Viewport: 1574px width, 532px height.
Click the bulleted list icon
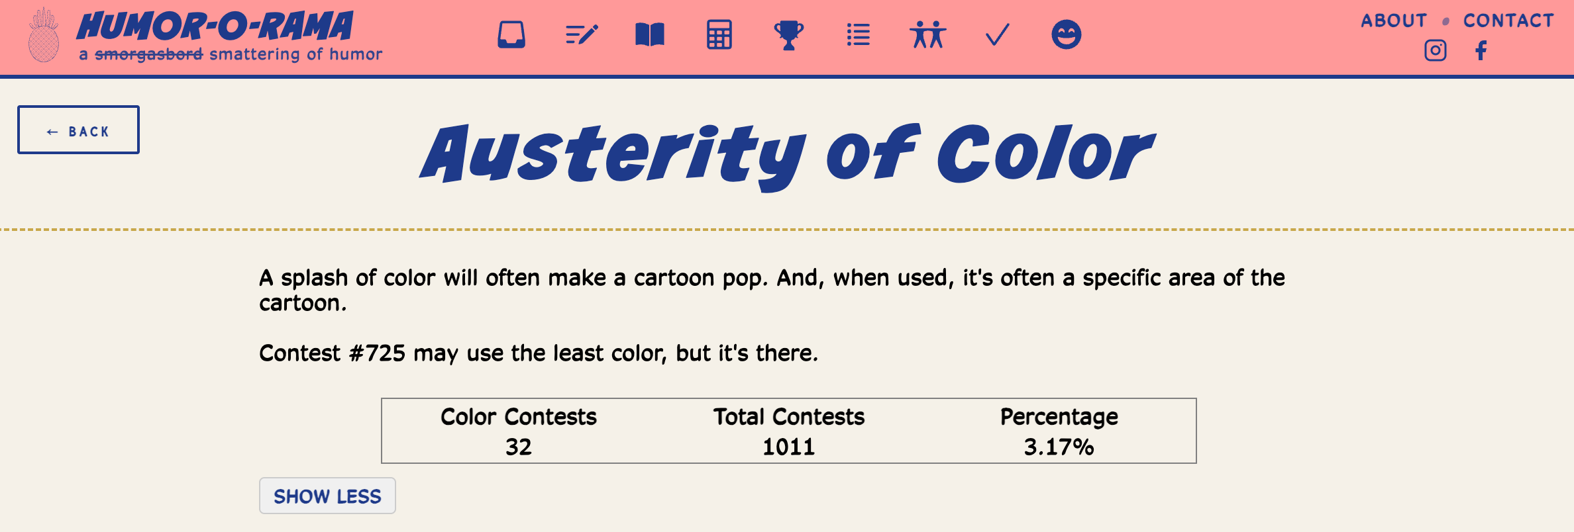point(859,34)
